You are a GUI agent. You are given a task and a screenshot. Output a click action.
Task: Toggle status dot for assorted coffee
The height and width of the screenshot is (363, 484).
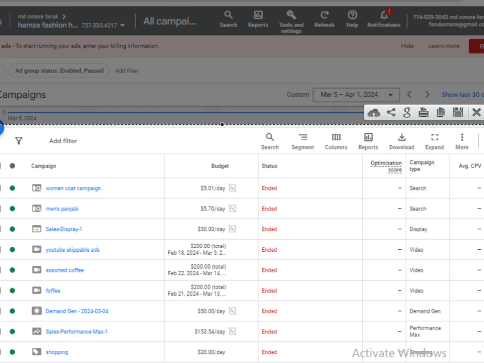(x=13, y=270)
